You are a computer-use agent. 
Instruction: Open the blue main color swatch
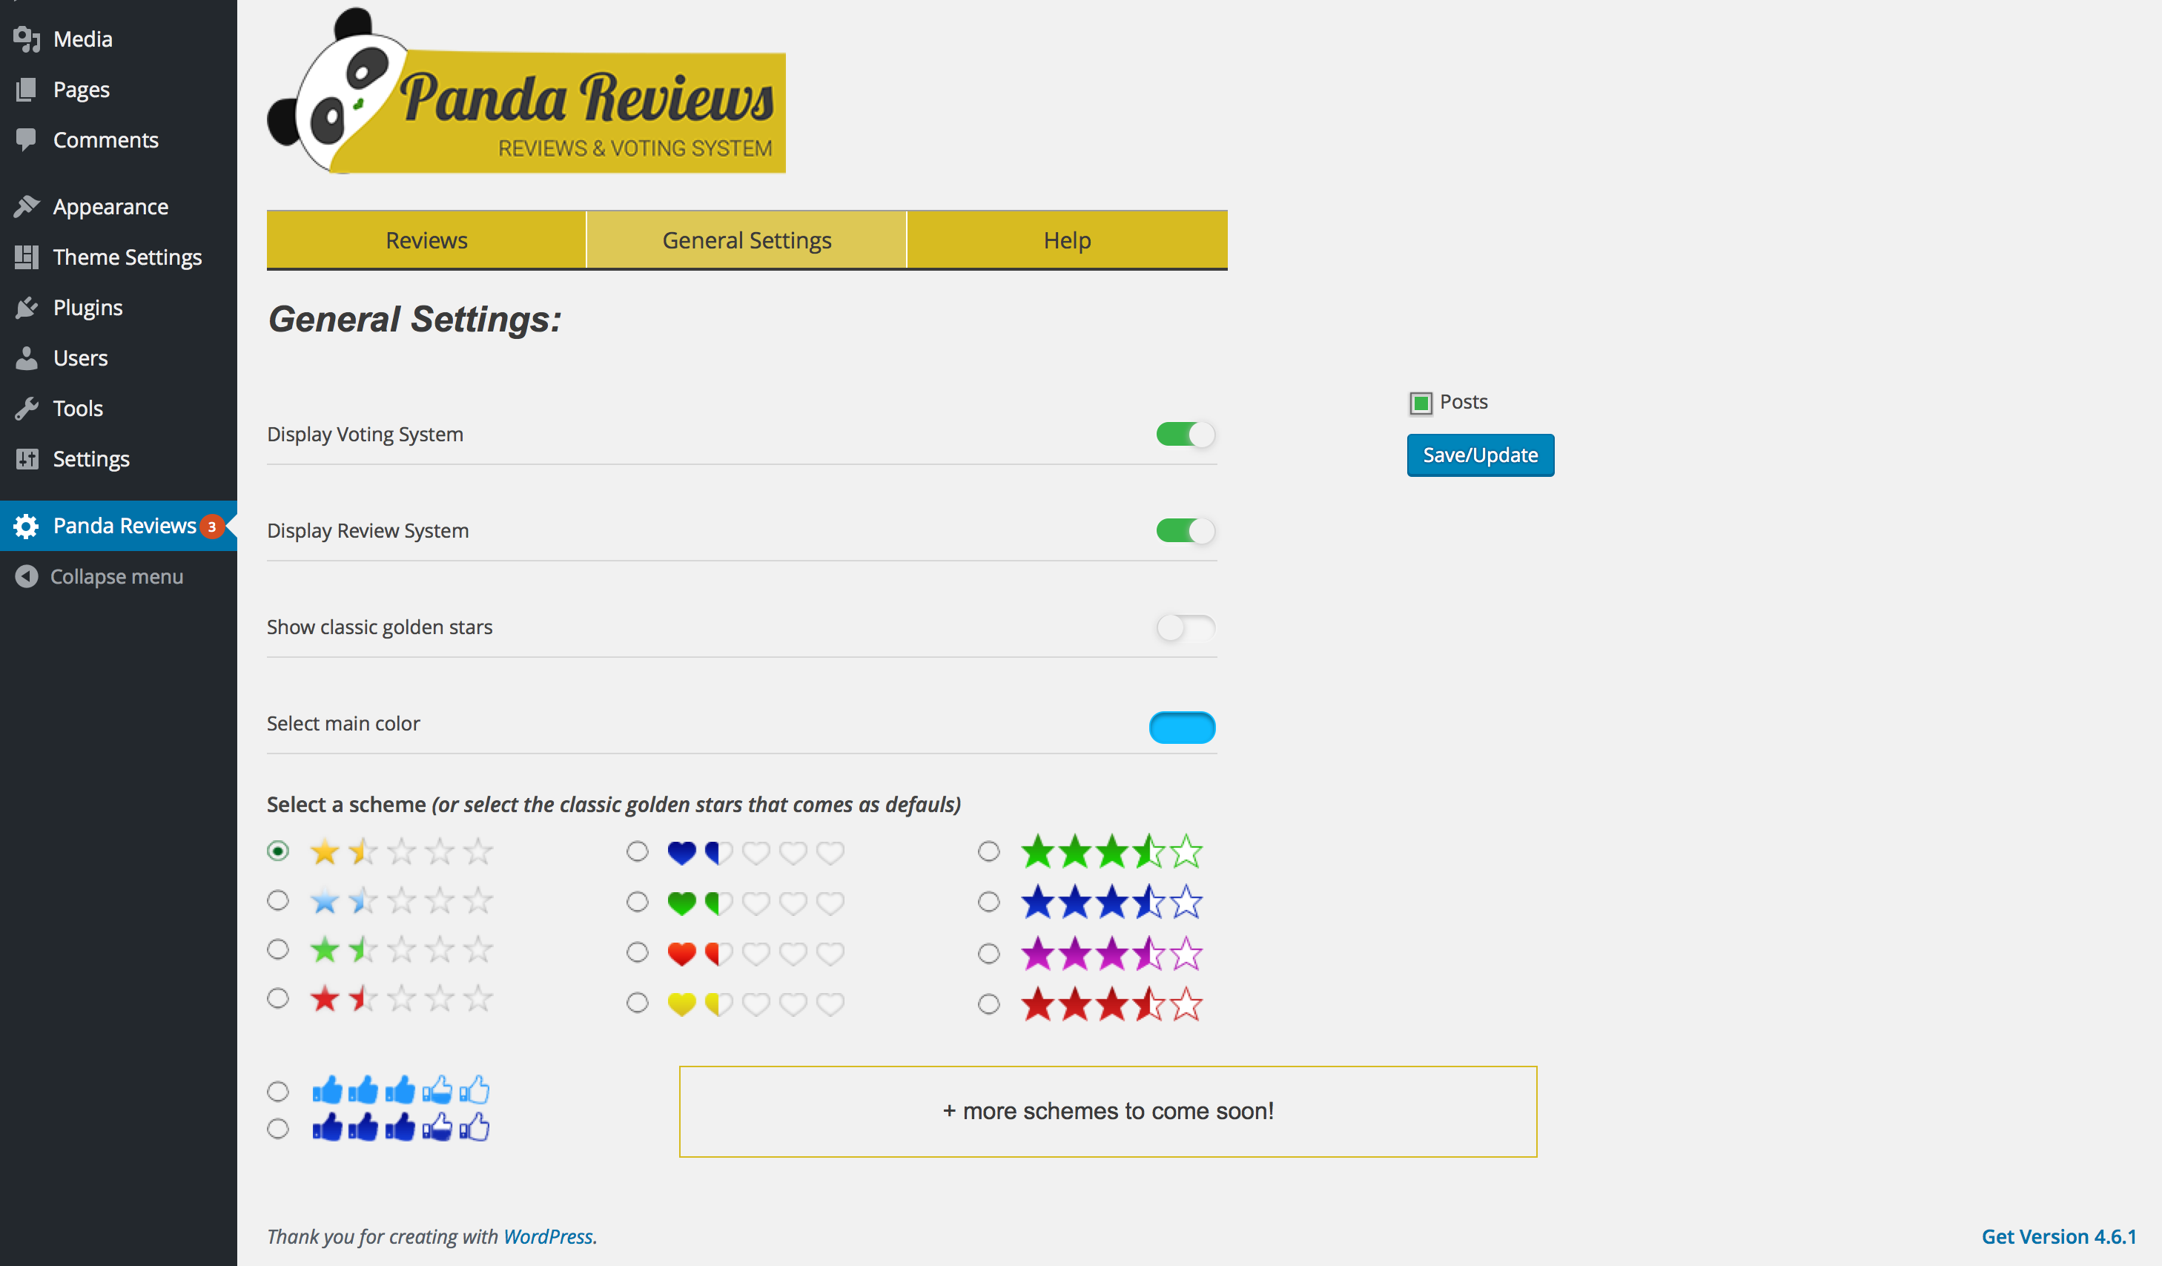point(1181,727)
